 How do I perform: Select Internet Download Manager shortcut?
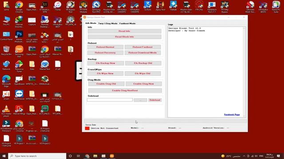pos(19,22)
